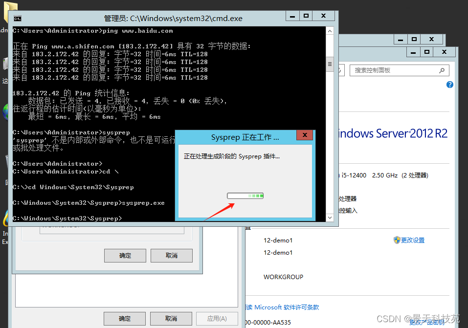Close the cmd.exe window

(x=324, y=16)
